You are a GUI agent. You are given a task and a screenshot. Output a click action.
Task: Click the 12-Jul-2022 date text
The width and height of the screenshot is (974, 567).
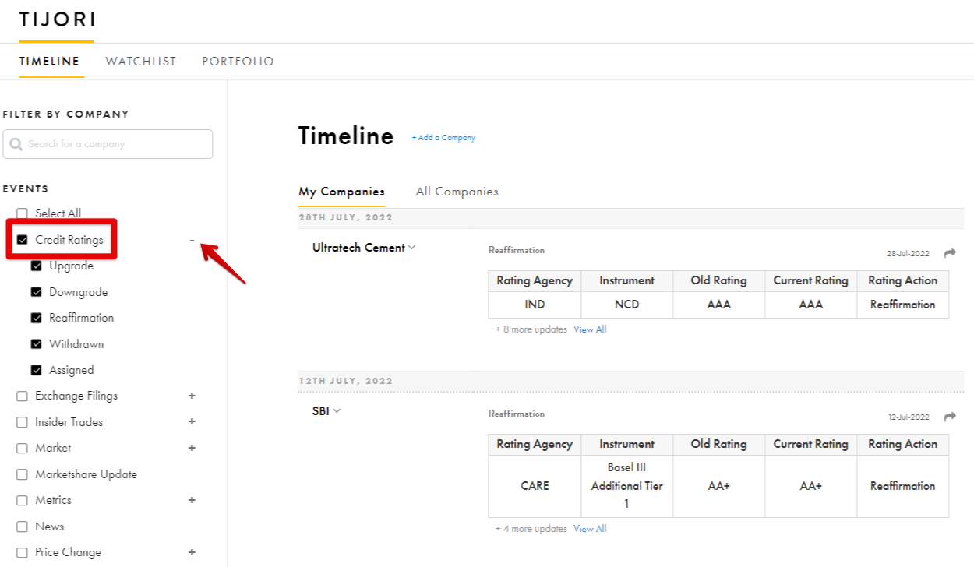[x=909, y=417]
